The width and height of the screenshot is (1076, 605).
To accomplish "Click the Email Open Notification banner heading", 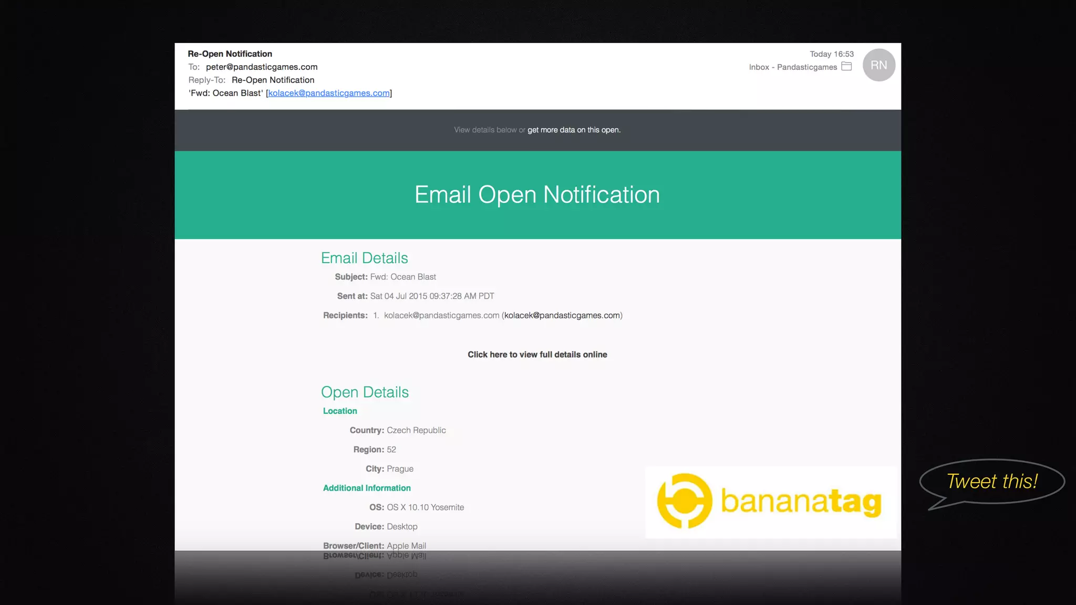I will [537, 195].
